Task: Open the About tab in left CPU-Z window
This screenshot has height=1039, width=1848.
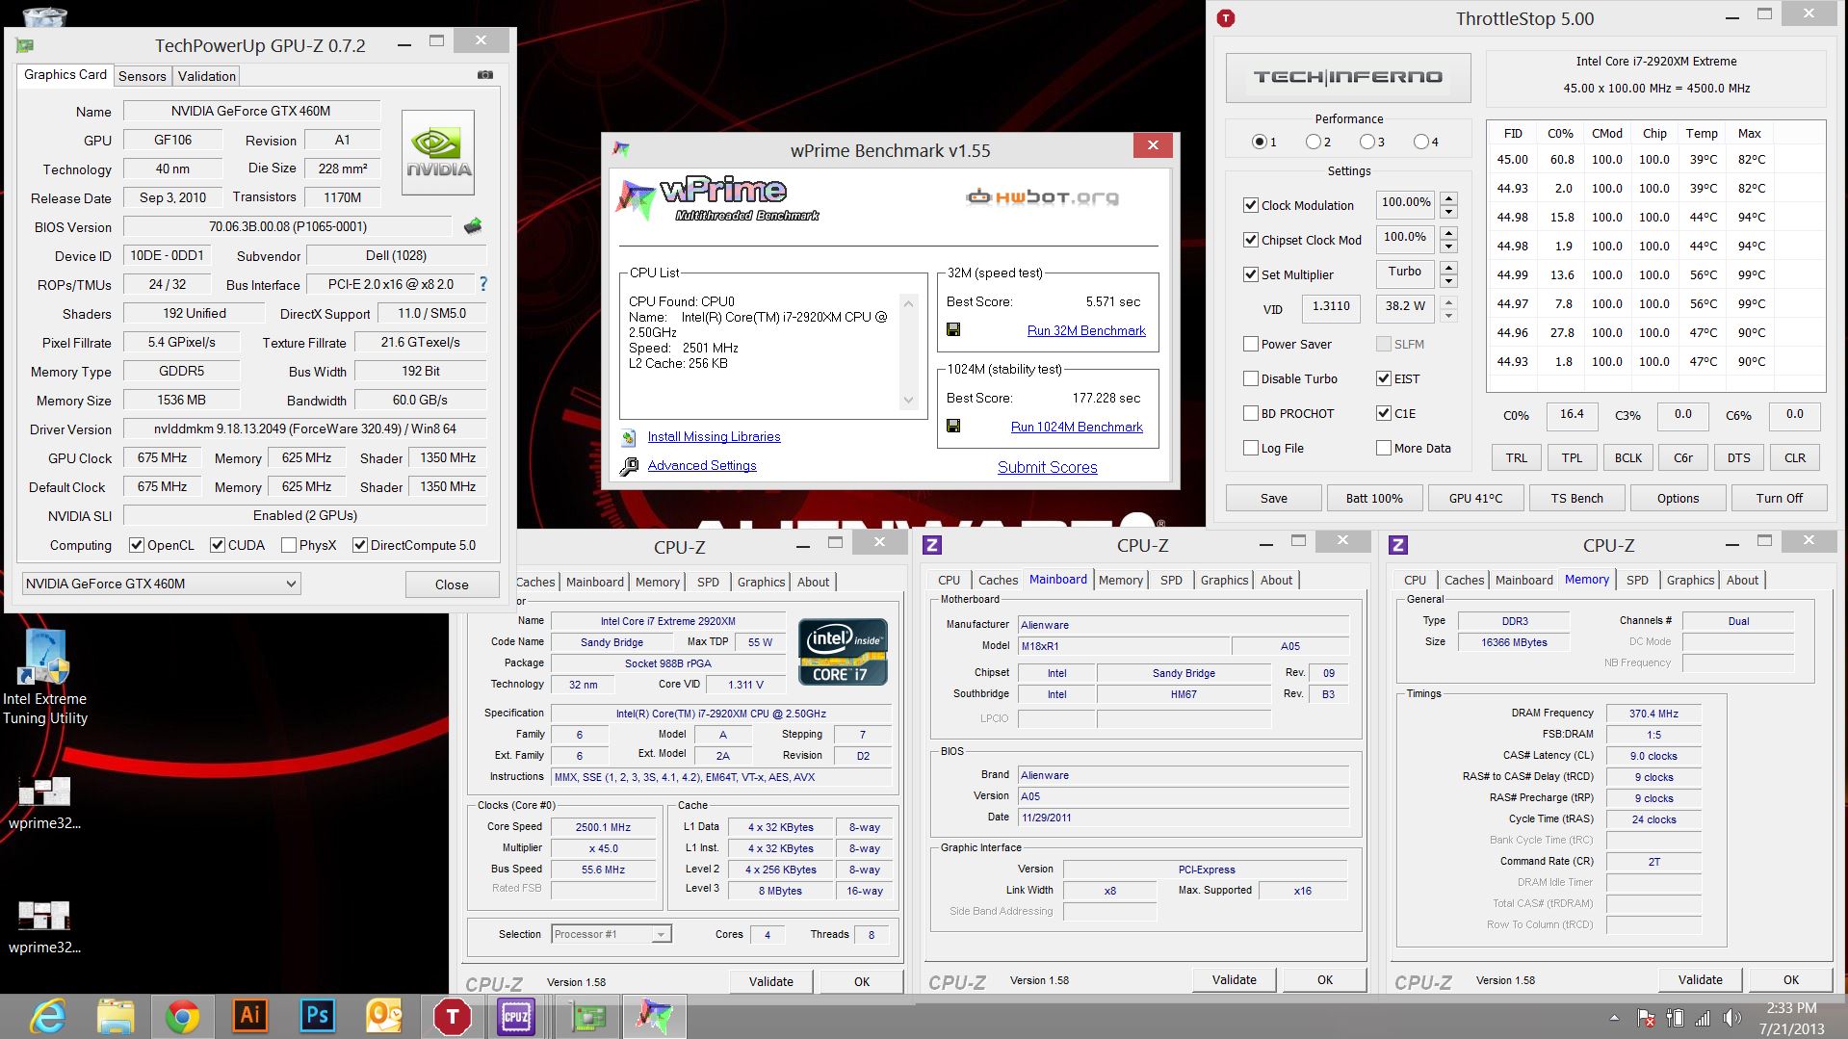Action: 813,582
